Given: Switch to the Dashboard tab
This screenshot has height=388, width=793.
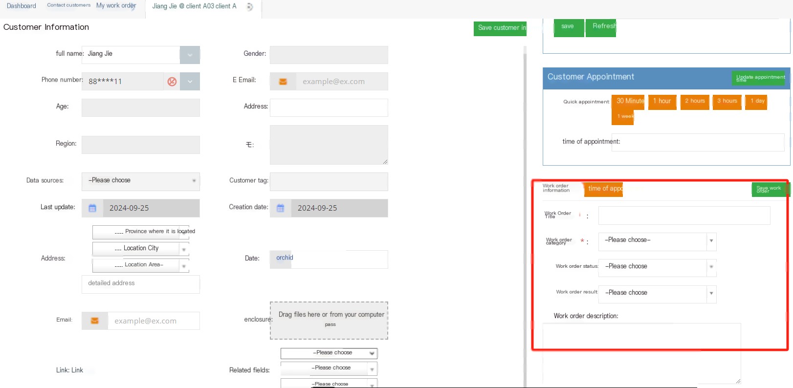Looking at the screenshot, I should point(22,6).
